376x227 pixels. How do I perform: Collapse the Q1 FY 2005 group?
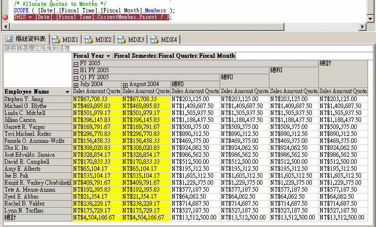[x=76, y=78]
